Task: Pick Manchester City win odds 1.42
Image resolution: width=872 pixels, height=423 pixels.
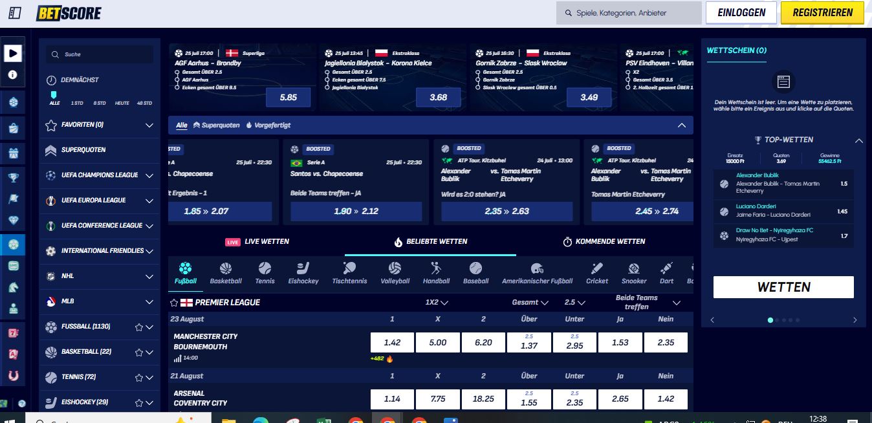Action: coord(392,343)
